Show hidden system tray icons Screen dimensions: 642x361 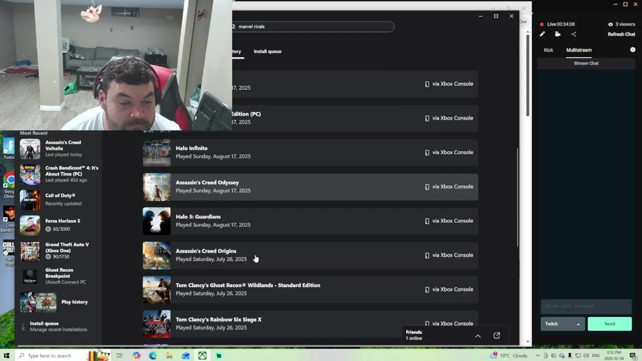coord(538,355)
